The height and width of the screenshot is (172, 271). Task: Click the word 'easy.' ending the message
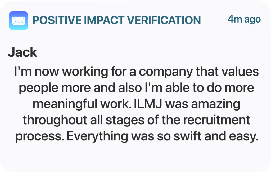(x=243, y=137)
